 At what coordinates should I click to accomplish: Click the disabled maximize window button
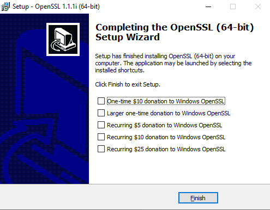(233, 7)
